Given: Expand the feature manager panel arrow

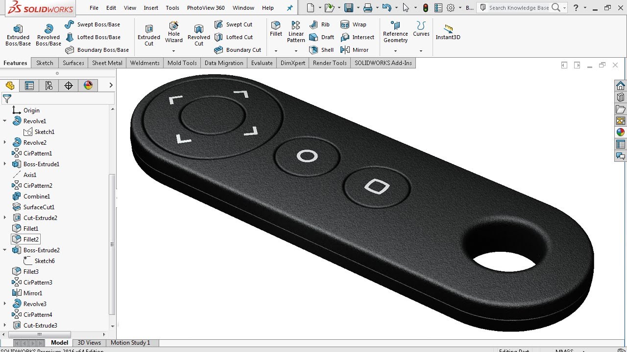Looking at the screenshot, I should click(111, 86).
